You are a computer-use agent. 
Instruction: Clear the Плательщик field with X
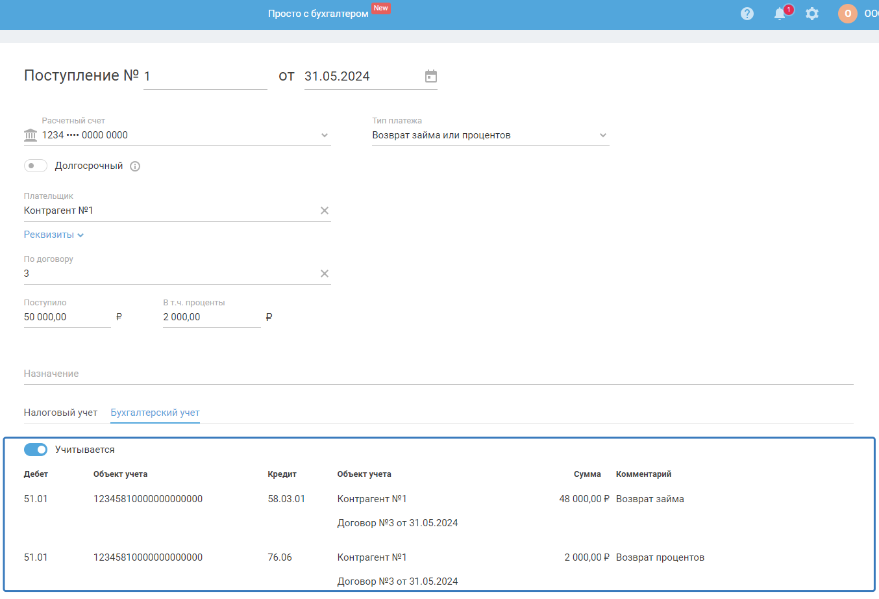tap(325, 210)
